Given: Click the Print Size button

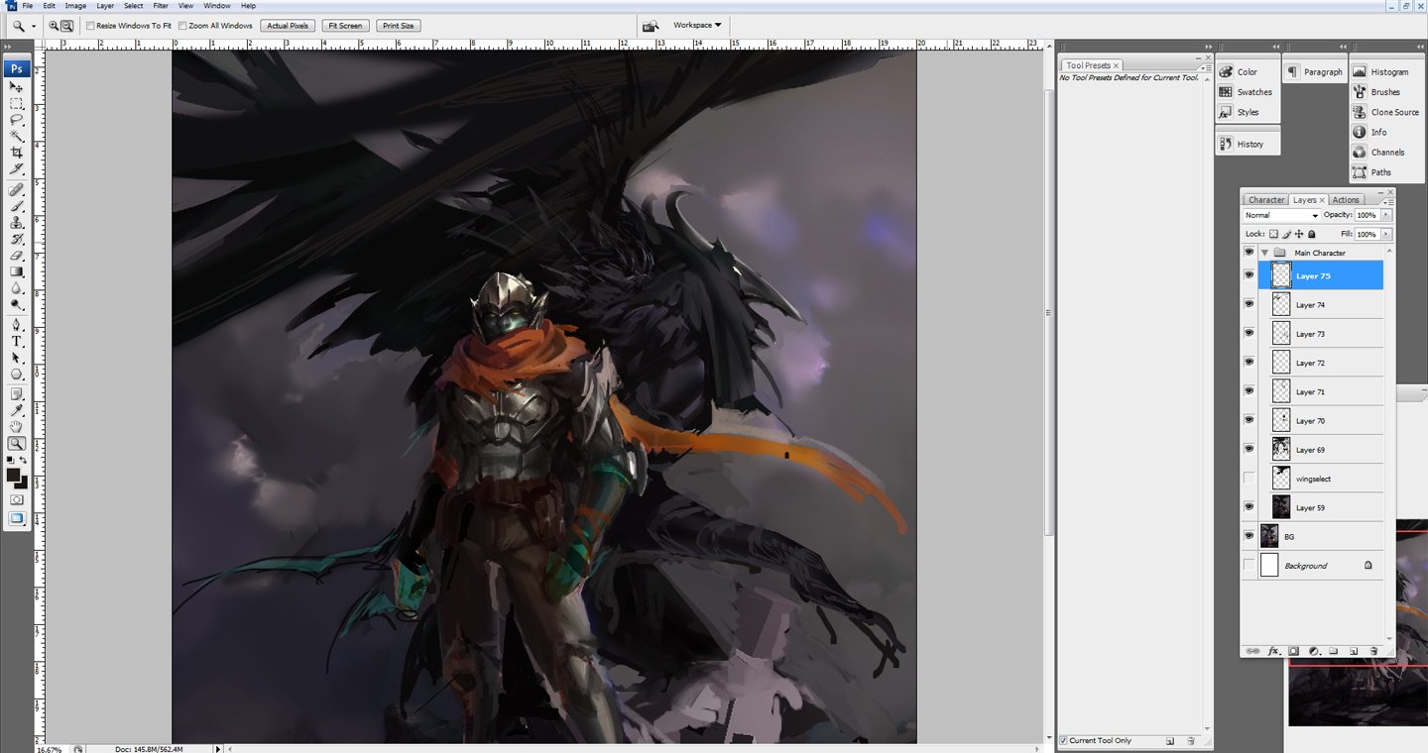Looking at the screenshot, I should [x=399, y=26].
